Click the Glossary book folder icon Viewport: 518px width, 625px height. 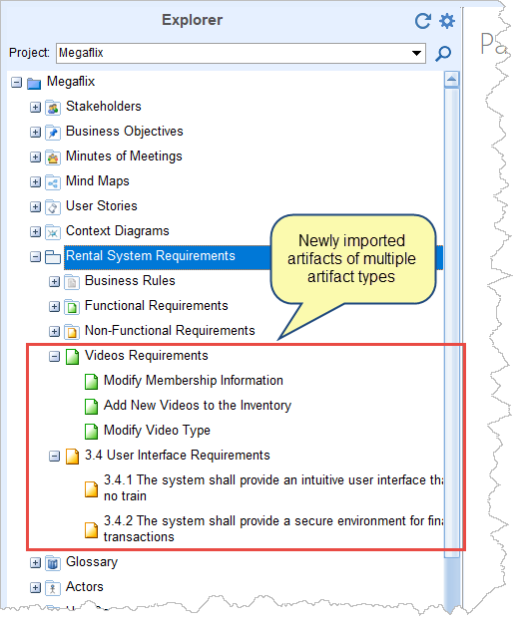click(53, 563)
